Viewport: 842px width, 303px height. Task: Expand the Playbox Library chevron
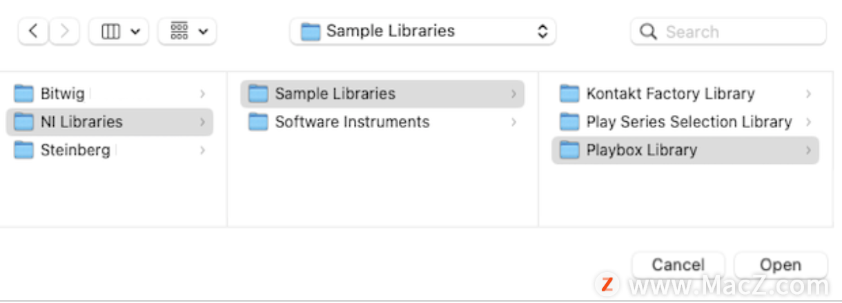click(x=808, y=150)
